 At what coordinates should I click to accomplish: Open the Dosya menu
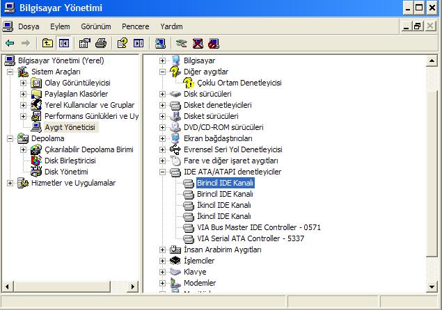[29, 26]
